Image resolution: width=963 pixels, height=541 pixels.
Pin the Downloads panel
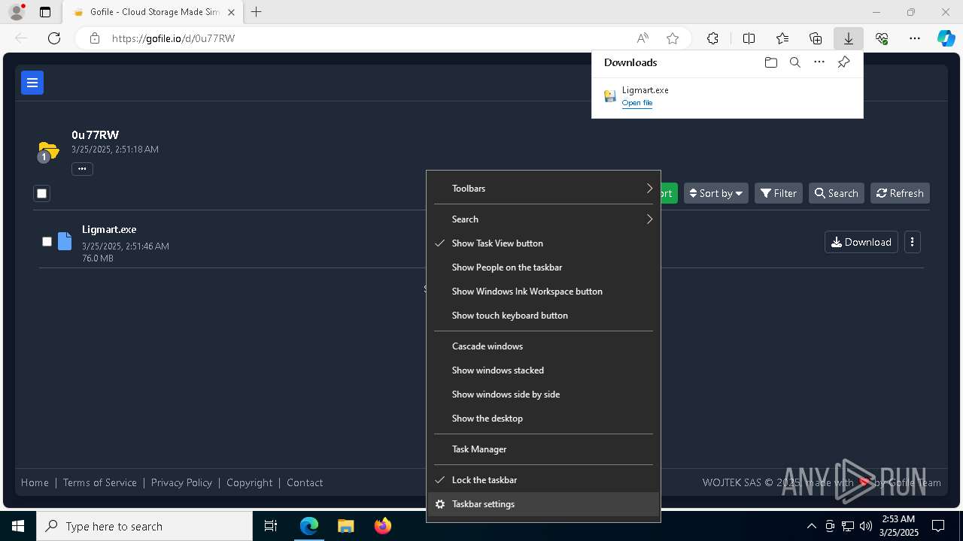click(x=843, y=62)
